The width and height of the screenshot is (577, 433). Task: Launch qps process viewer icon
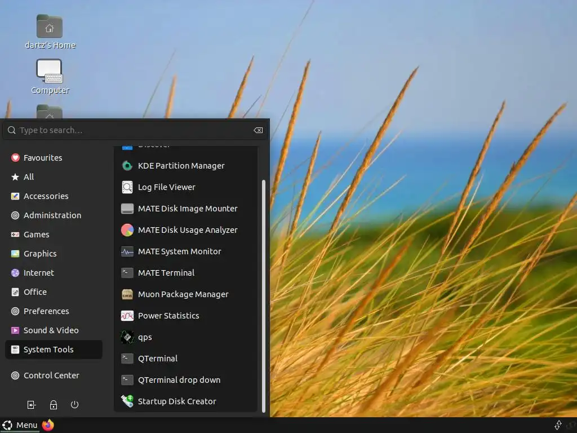coord(127,337)
